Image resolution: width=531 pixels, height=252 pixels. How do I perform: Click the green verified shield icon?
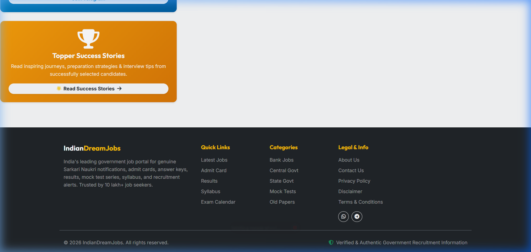331,242
